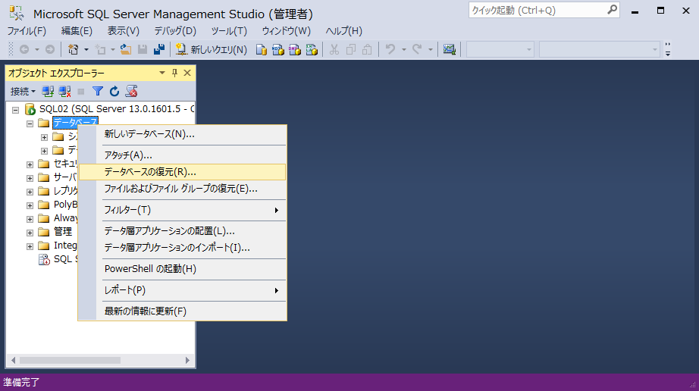Choose 新しいデータベース(N)... in the context menu
The image size is (699, 391).
[149, 134]
